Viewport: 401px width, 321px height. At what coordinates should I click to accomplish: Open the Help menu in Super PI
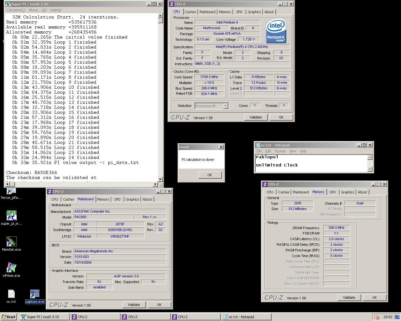56,10
